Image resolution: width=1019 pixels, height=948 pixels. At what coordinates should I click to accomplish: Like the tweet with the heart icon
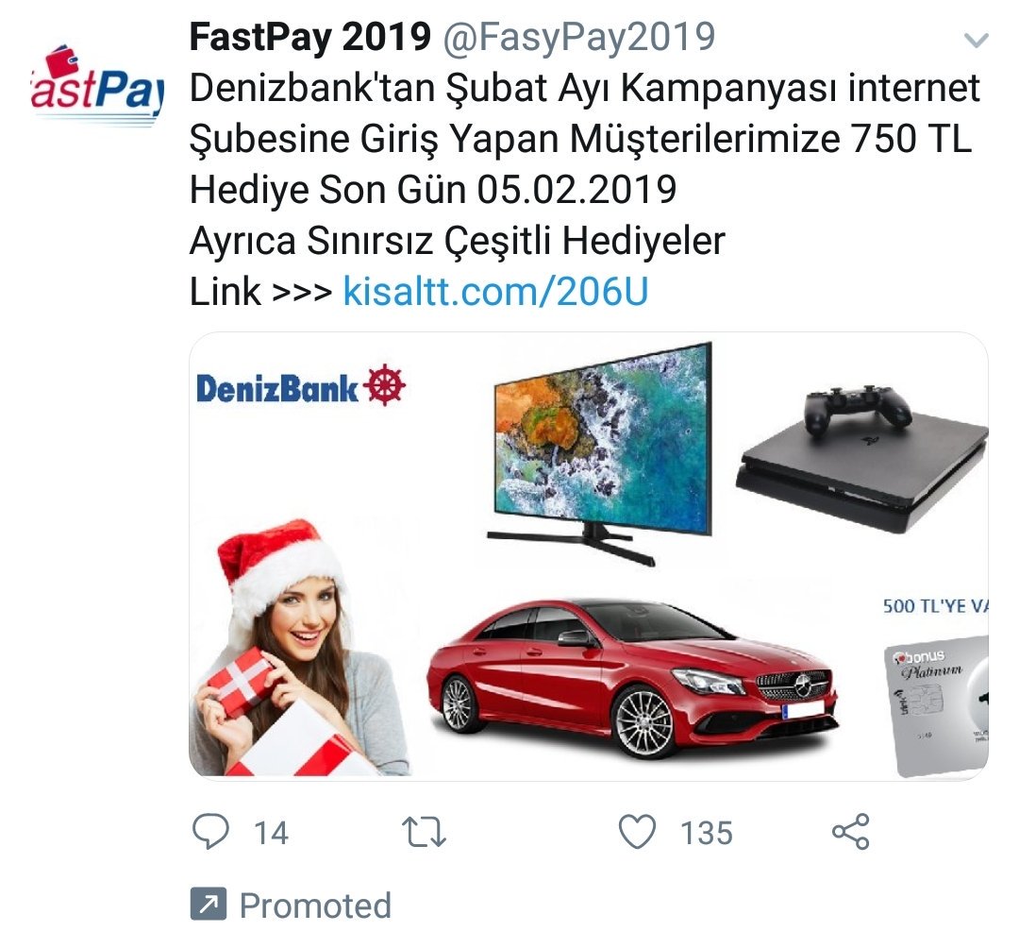click(x=637, y=832)
